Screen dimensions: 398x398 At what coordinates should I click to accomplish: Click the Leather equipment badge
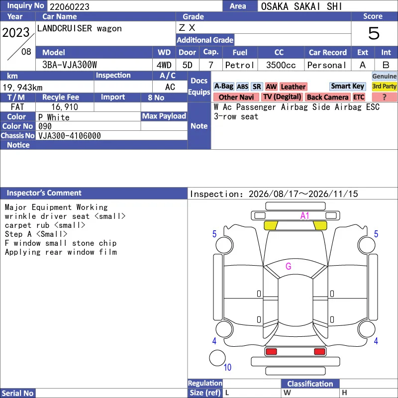293,87
